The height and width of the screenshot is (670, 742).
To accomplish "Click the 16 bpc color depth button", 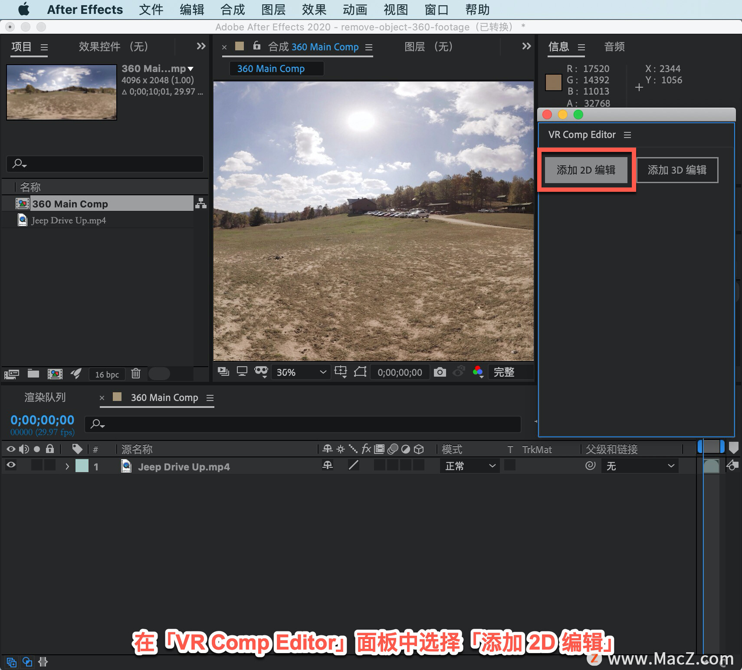I will [107, 374].
